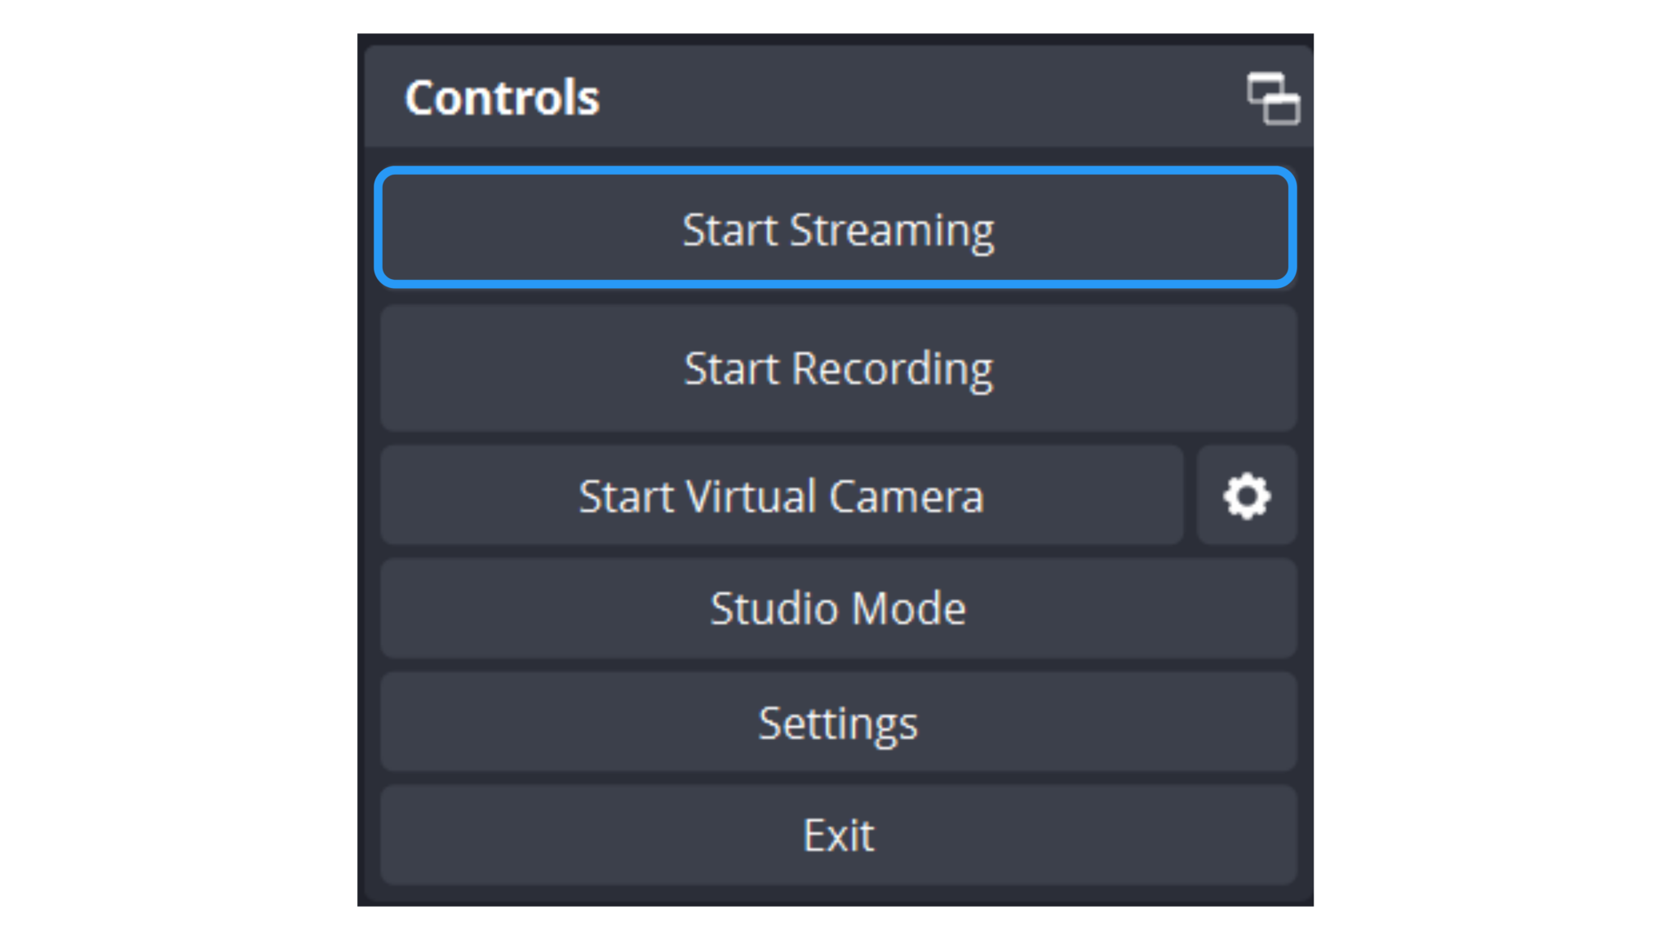Click the Controls panel title

(x=501, y=96)
